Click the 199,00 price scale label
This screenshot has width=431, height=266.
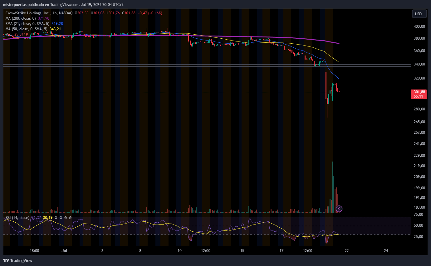[420, 188]
